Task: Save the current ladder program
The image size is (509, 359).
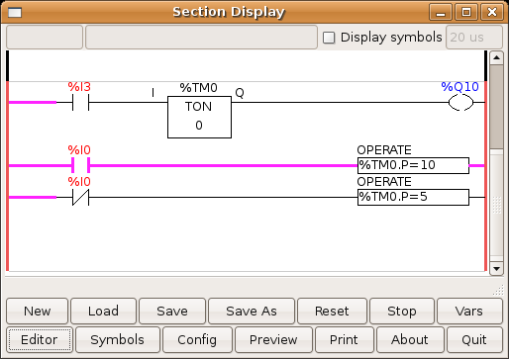Action: pyautogui.click(x=172, y=311)
